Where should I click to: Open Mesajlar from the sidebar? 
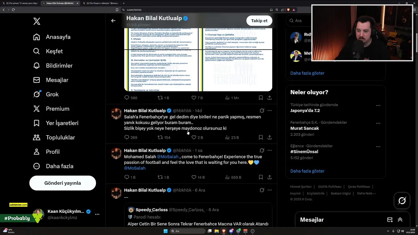point(51,80)
